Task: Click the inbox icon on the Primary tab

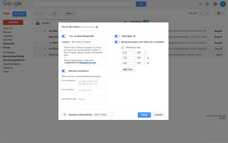Action: point(38,23)
